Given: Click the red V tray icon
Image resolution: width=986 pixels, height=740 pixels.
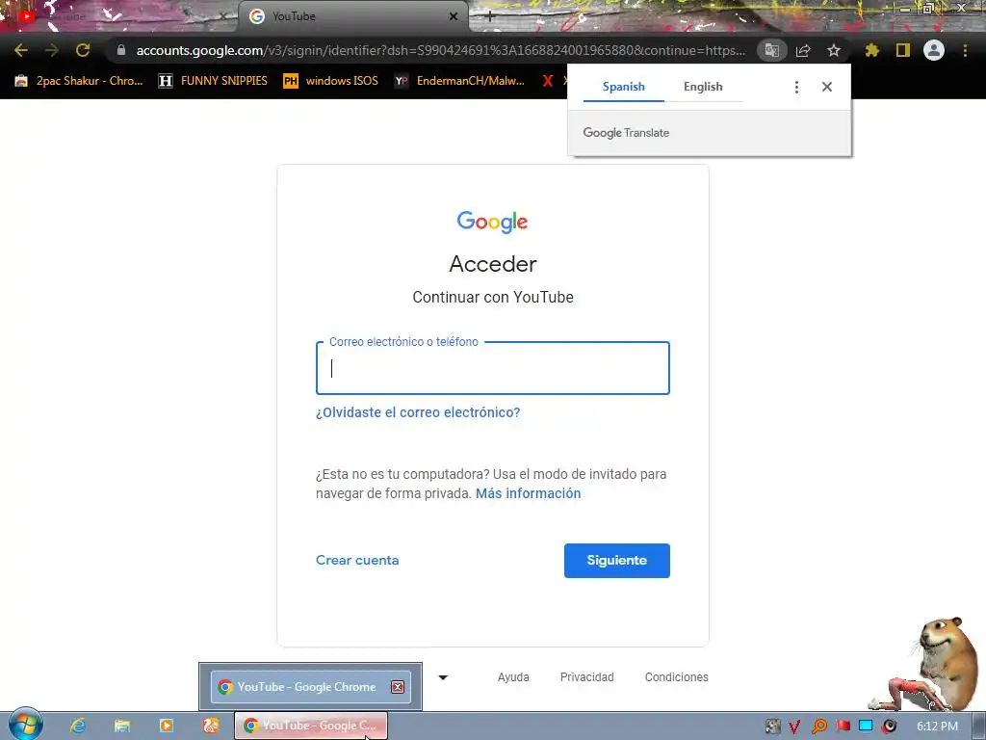Looking at the screenshot, I should coord(794,727).
